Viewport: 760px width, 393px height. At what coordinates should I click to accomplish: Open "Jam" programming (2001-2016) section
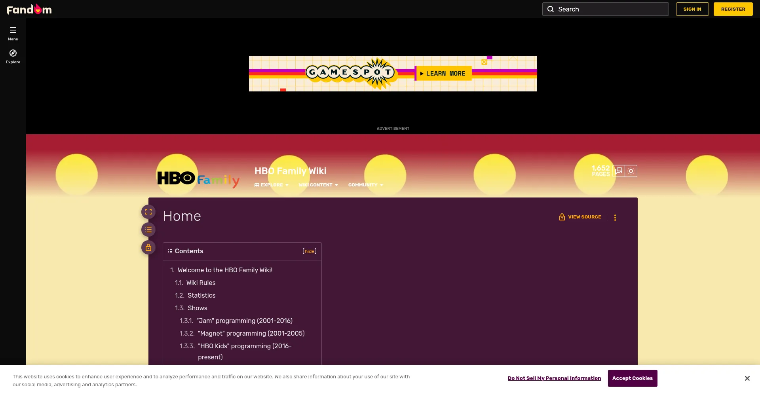(244, 321)
